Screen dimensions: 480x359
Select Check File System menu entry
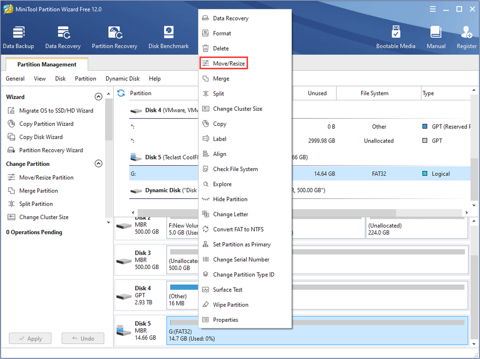pos(245,169)
